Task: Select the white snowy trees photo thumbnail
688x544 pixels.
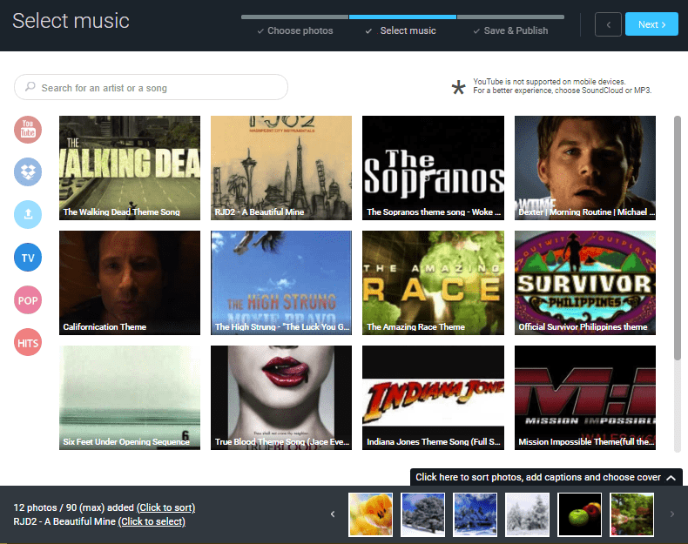Action: 527,514
